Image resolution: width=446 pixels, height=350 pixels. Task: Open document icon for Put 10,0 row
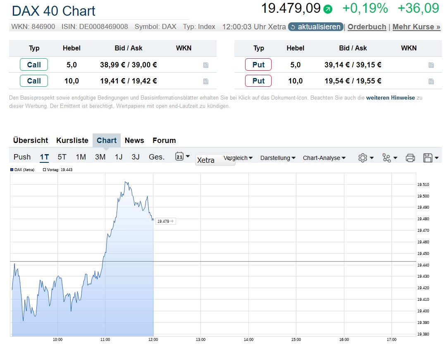pyautogui.click(x=431, y=81)
